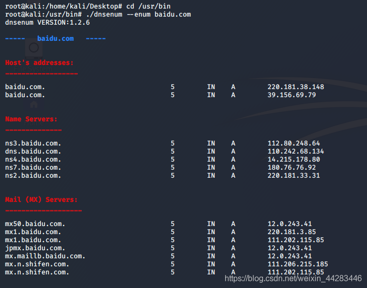
Task: Select IP address 220.181.33.31
Action: [294, 176]
